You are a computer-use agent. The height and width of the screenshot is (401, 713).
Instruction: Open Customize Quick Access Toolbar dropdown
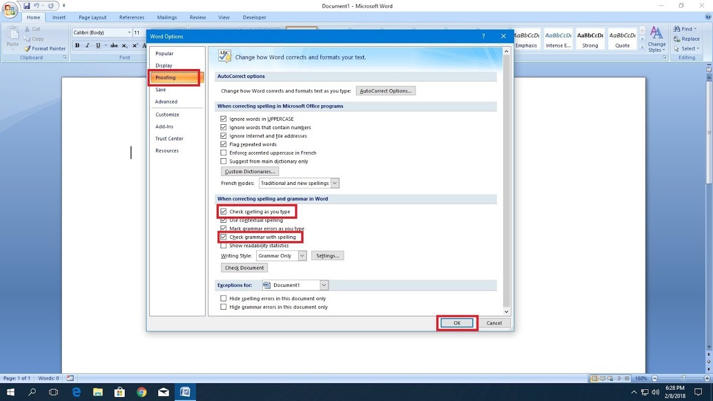click(x=64, y=6)
